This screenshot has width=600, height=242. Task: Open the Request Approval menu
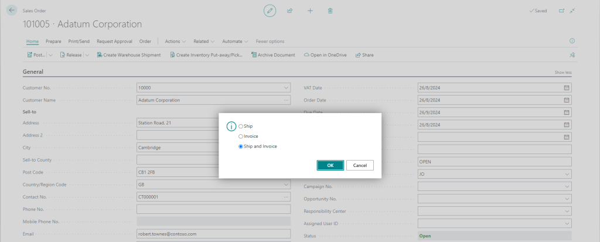coord(115,42)
